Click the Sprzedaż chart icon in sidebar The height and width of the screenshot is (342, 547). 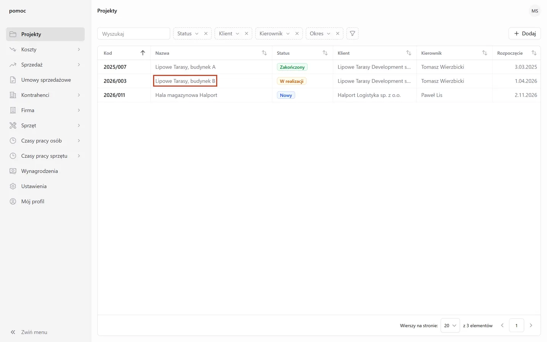pos(13,65)
